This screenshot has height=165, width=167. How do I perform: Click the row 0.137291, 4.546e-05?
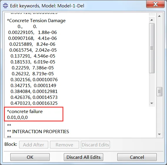tap(33, 56)
